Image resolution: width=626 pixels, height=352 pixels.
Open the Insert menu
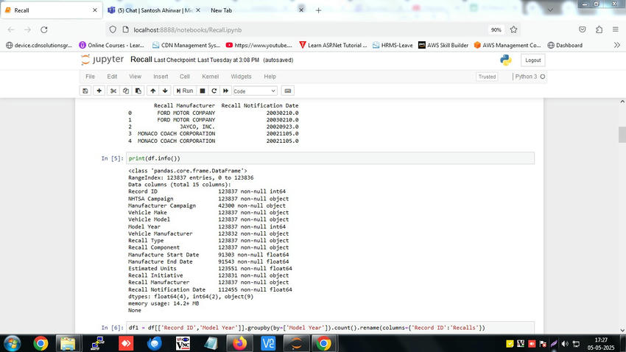pyautogui.click(x=161, y=77)
